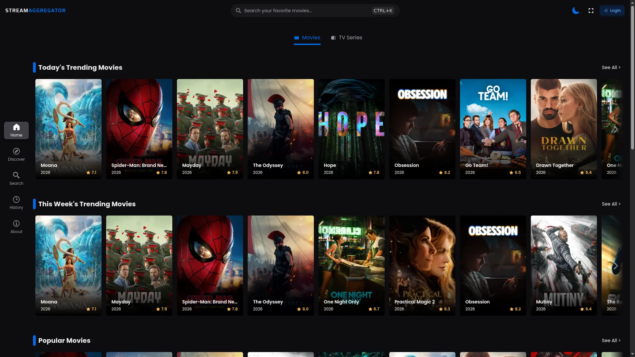635x357 pixels.
Task: Toggle dark mode moon icon
Action: [x=576, y=11]
